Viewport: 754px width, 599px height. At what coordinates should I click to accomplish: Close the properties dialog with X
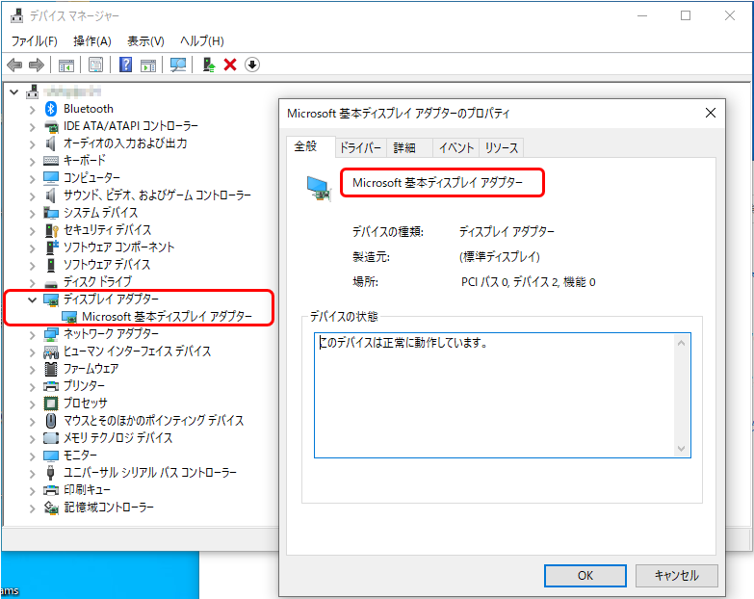[711, 113]
